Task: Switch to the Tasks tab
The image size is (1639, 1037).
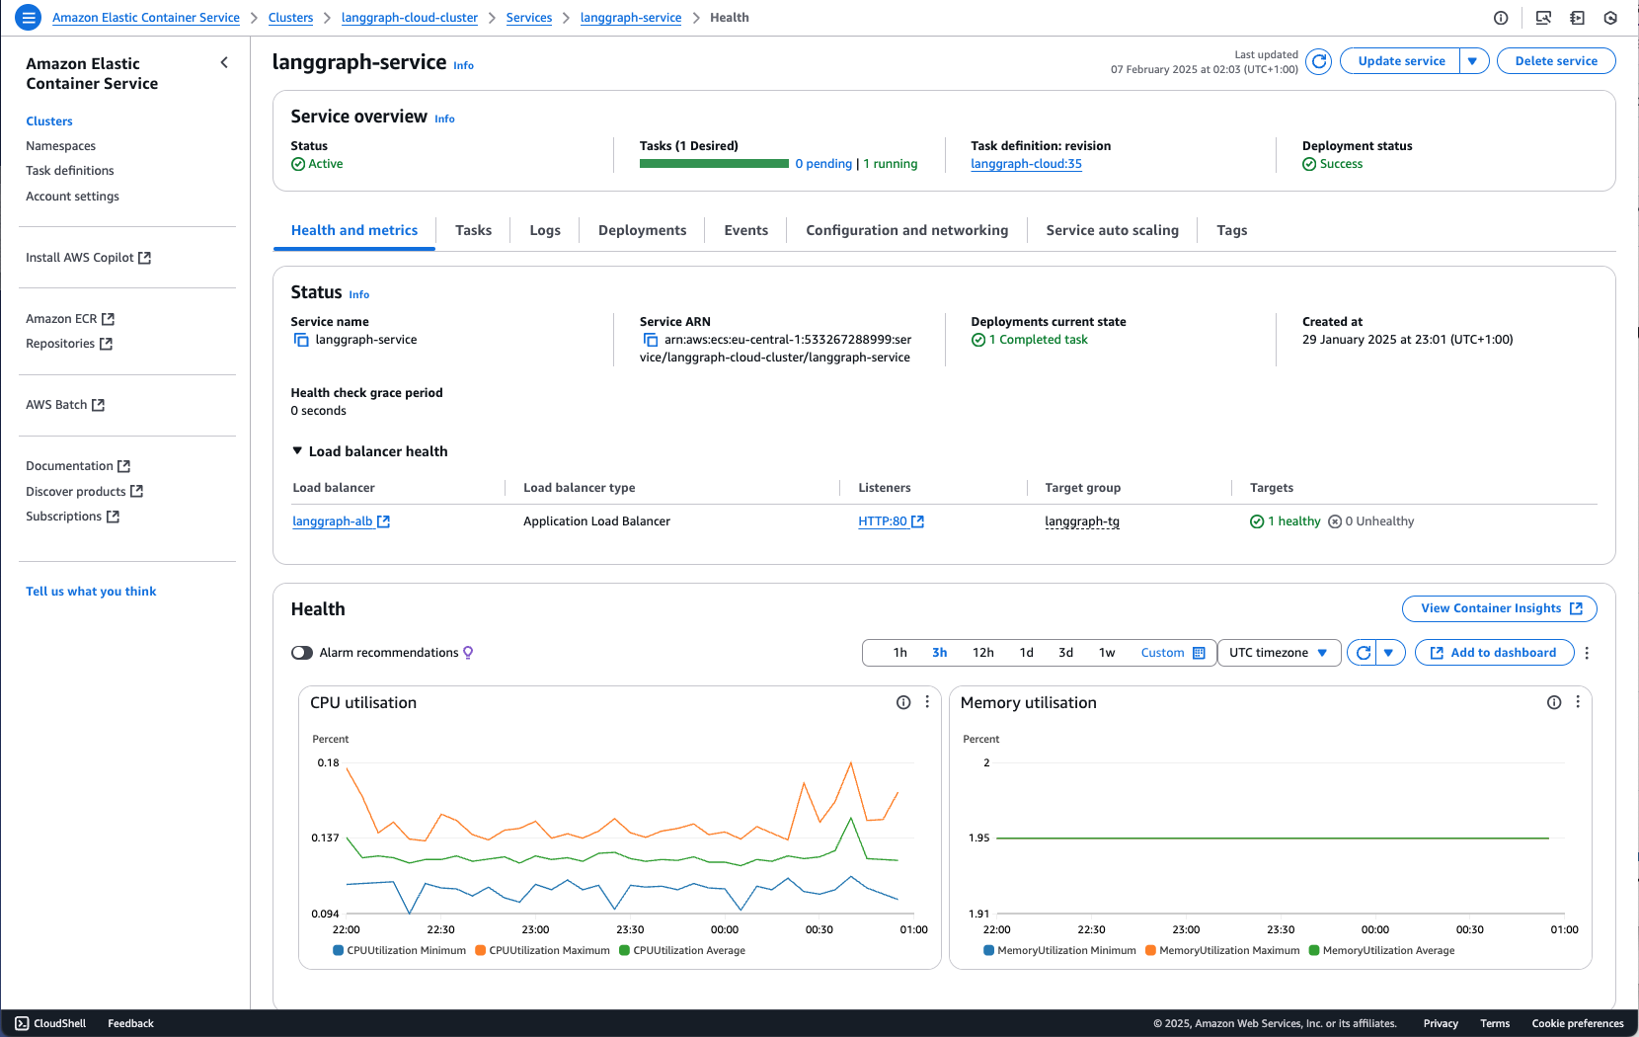Action: coord(473,230)
